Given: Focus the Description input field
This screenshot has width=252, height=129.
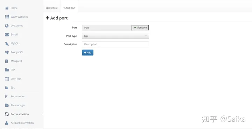Looking at the screenshot, I should click(x=115, y=44).
